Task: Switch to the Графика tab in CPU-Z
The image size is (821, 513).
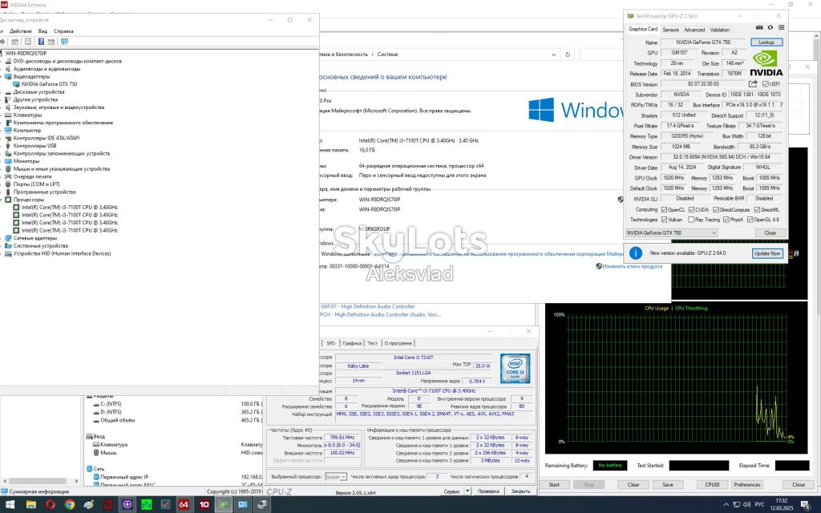Action: [352, 343]
